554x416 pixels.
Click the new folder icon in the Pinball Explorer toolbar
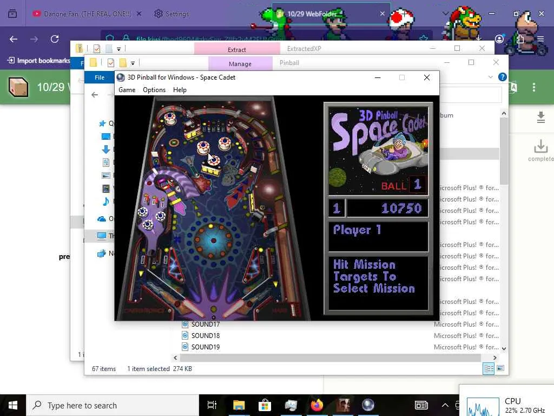[x=123, y=63]
